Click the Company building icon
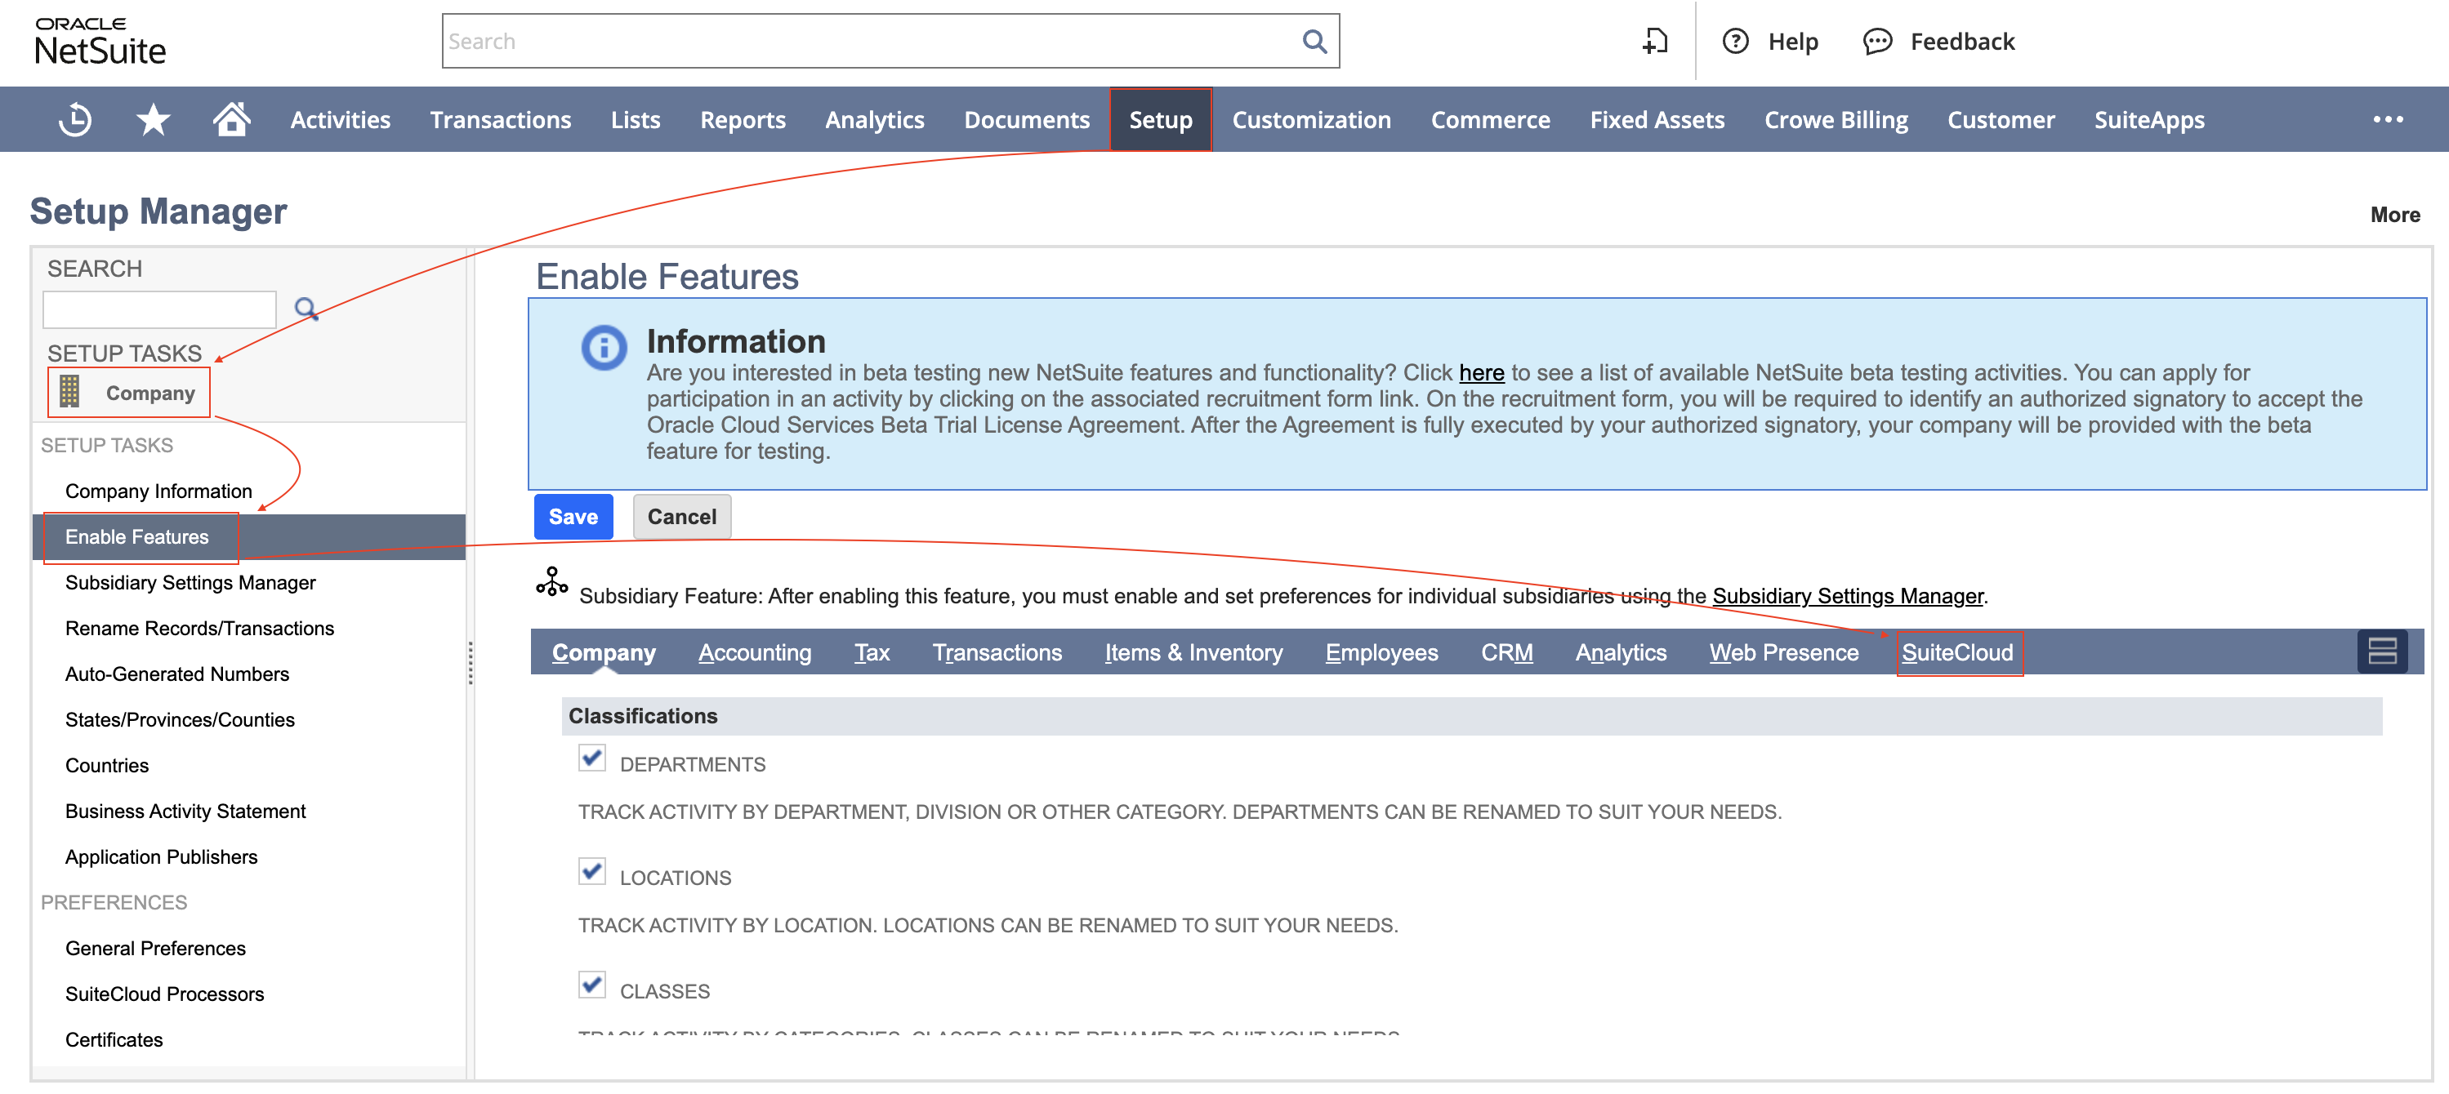 (69, 392)
